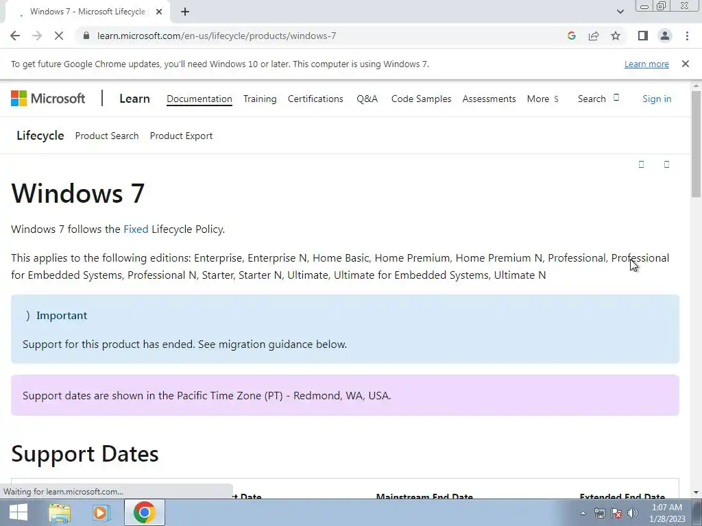Stop loading the page

point(59,36)
